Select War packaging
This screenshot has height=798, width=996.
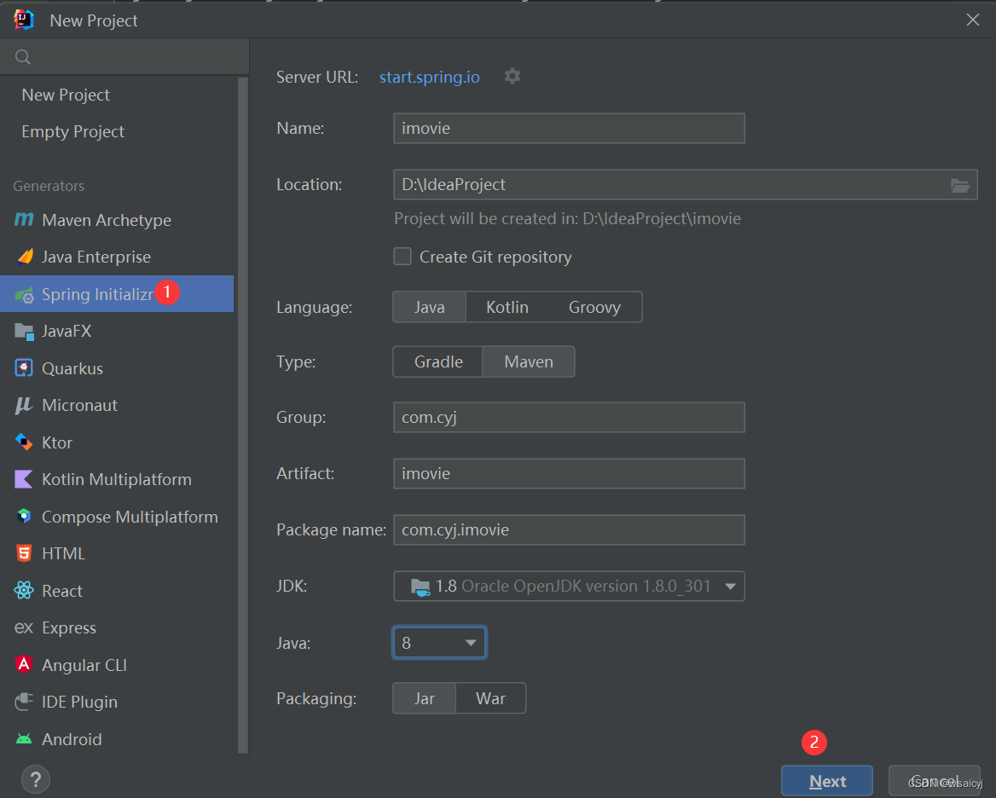pyautogui.click(x=490, y=698)
